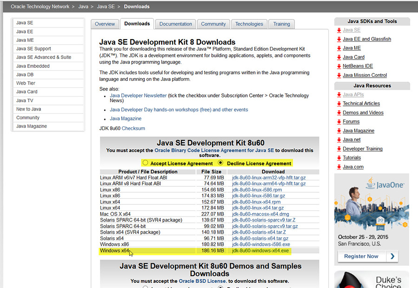
Task: Select the Decline License Agreement radio button
Action: (x=221, y=163)
